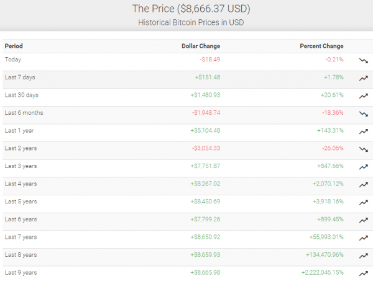Click the -$18.49 dollar change value
Screen dimensions: 373x284
click(210, 60)
